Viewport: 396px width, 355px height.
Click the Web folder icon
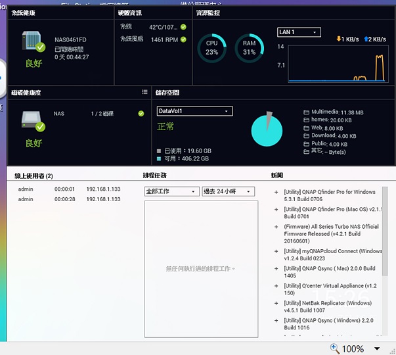306,128
